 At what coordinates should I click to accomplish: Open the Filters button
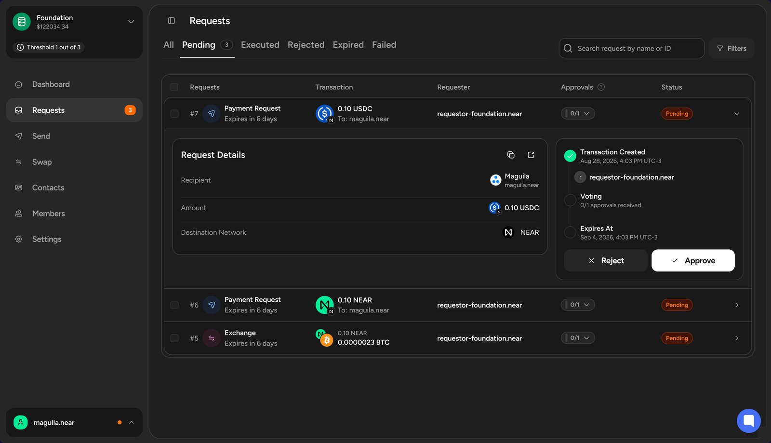click(x=731, y=48)
